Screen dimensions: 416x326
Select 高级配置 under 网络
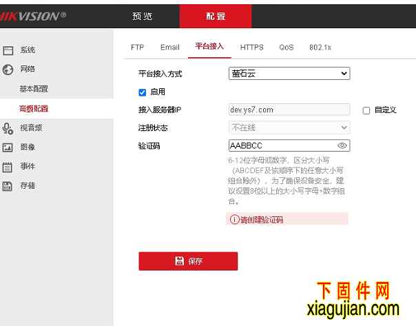click(34, 109)
